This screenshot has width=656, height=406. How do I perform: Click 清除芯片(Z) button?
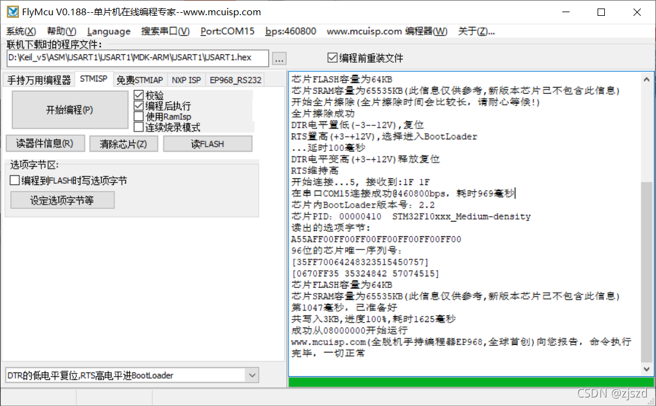[124, 144]
